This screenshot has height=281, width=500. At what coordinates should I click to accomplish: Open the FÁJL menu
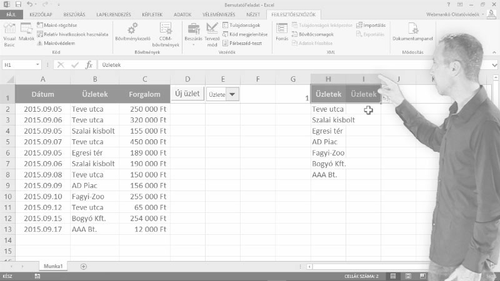click(11, 14)
